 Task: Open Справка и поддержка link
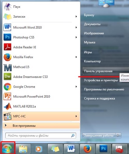(99, 98)
